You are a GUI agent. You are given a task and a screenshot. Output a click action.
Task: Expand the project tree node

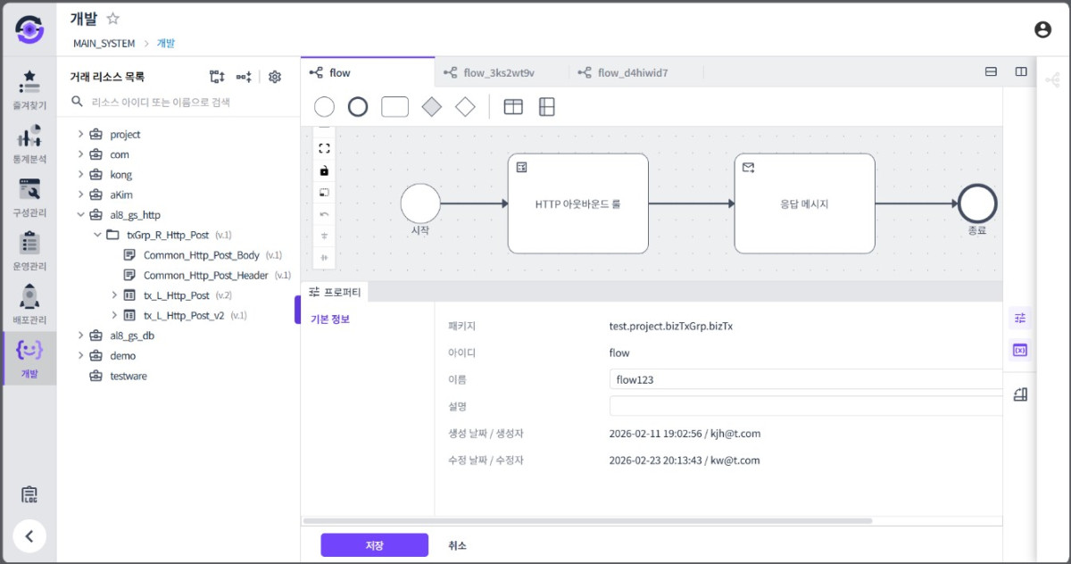[x=80, y=134]
